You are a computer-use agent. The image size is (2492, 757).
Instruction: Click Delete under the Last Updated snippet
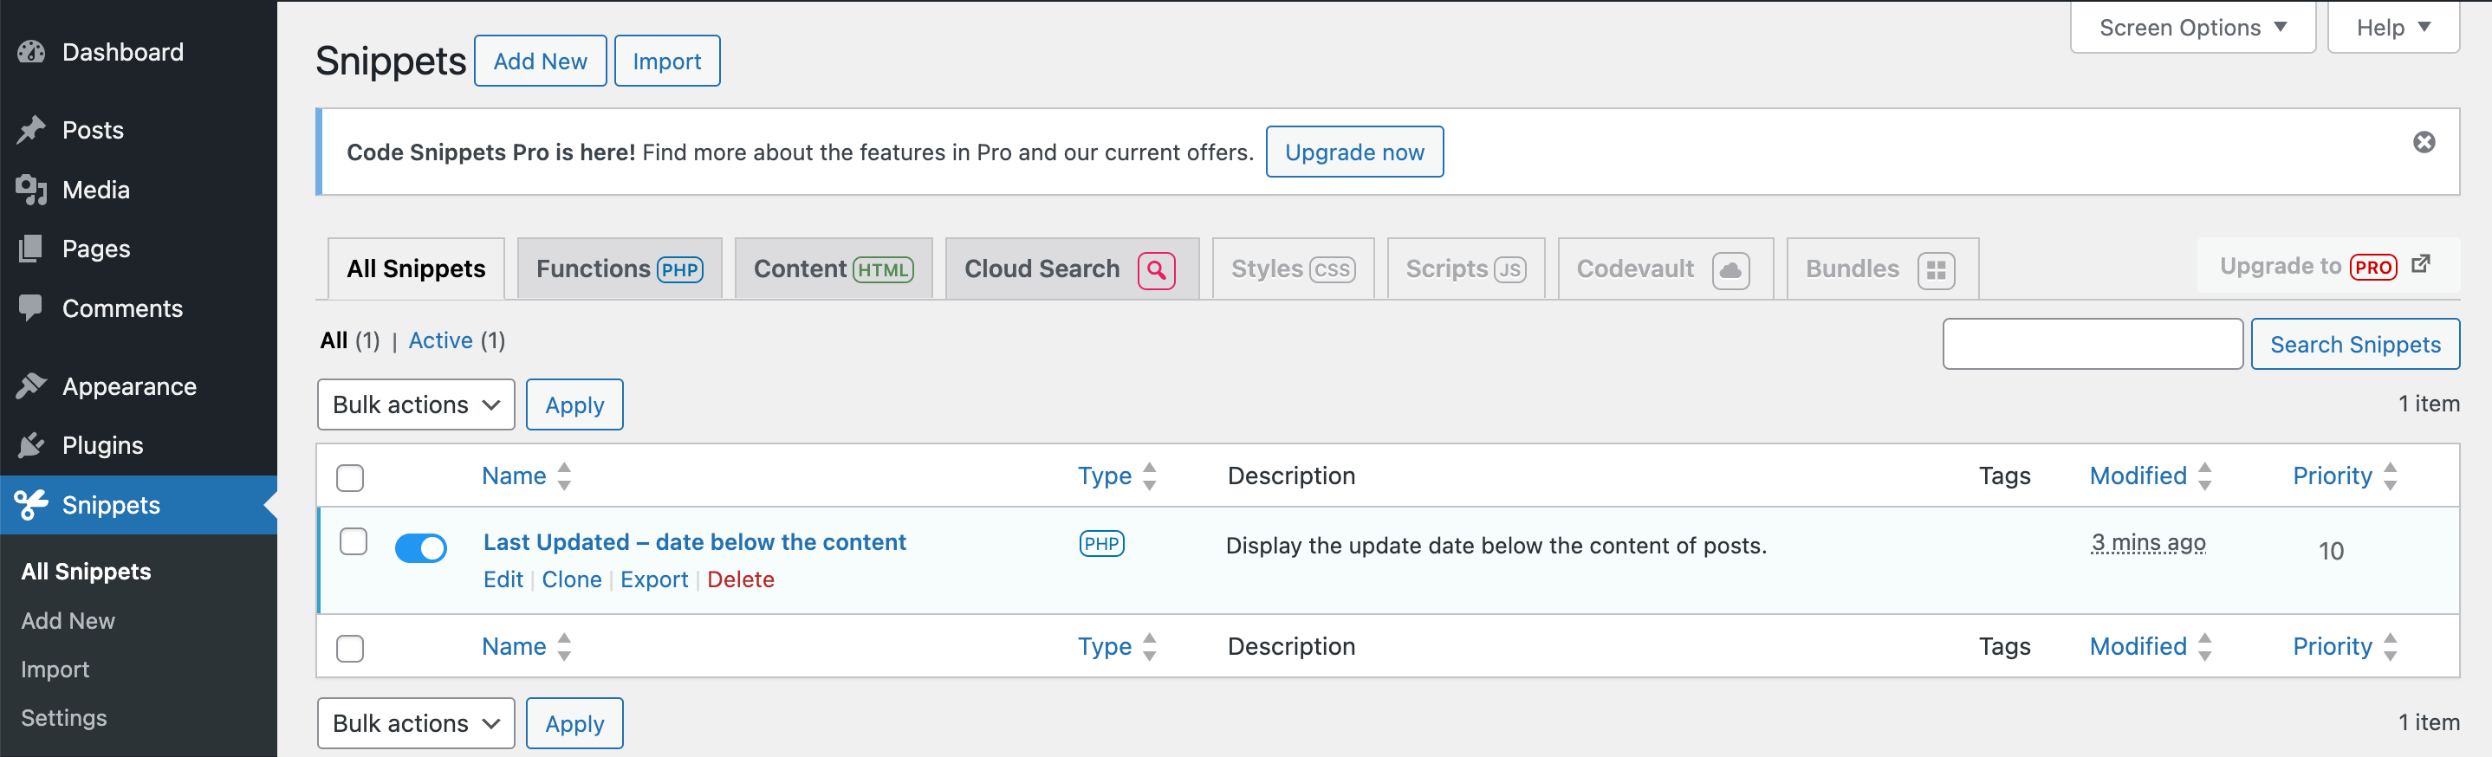pos(741,579)
